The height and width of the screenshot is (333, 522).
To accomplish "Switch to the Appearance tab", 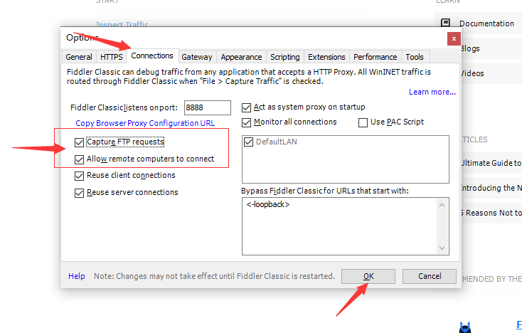I will click(x=241, y=57).
